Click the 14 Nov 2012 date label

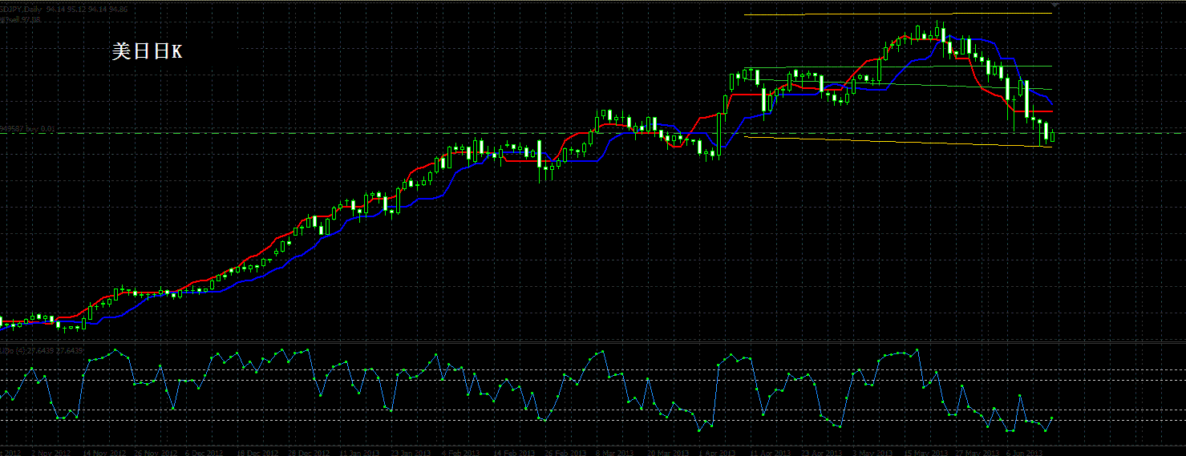click(104, 452)
